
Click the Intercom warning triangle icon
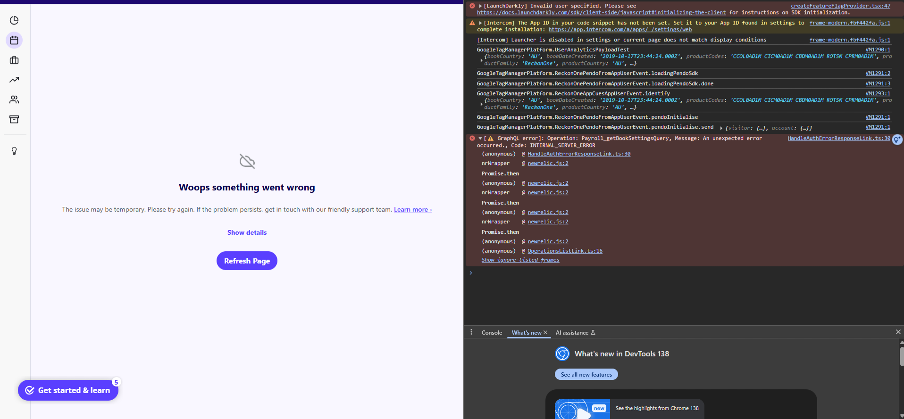tap(472, 23)
